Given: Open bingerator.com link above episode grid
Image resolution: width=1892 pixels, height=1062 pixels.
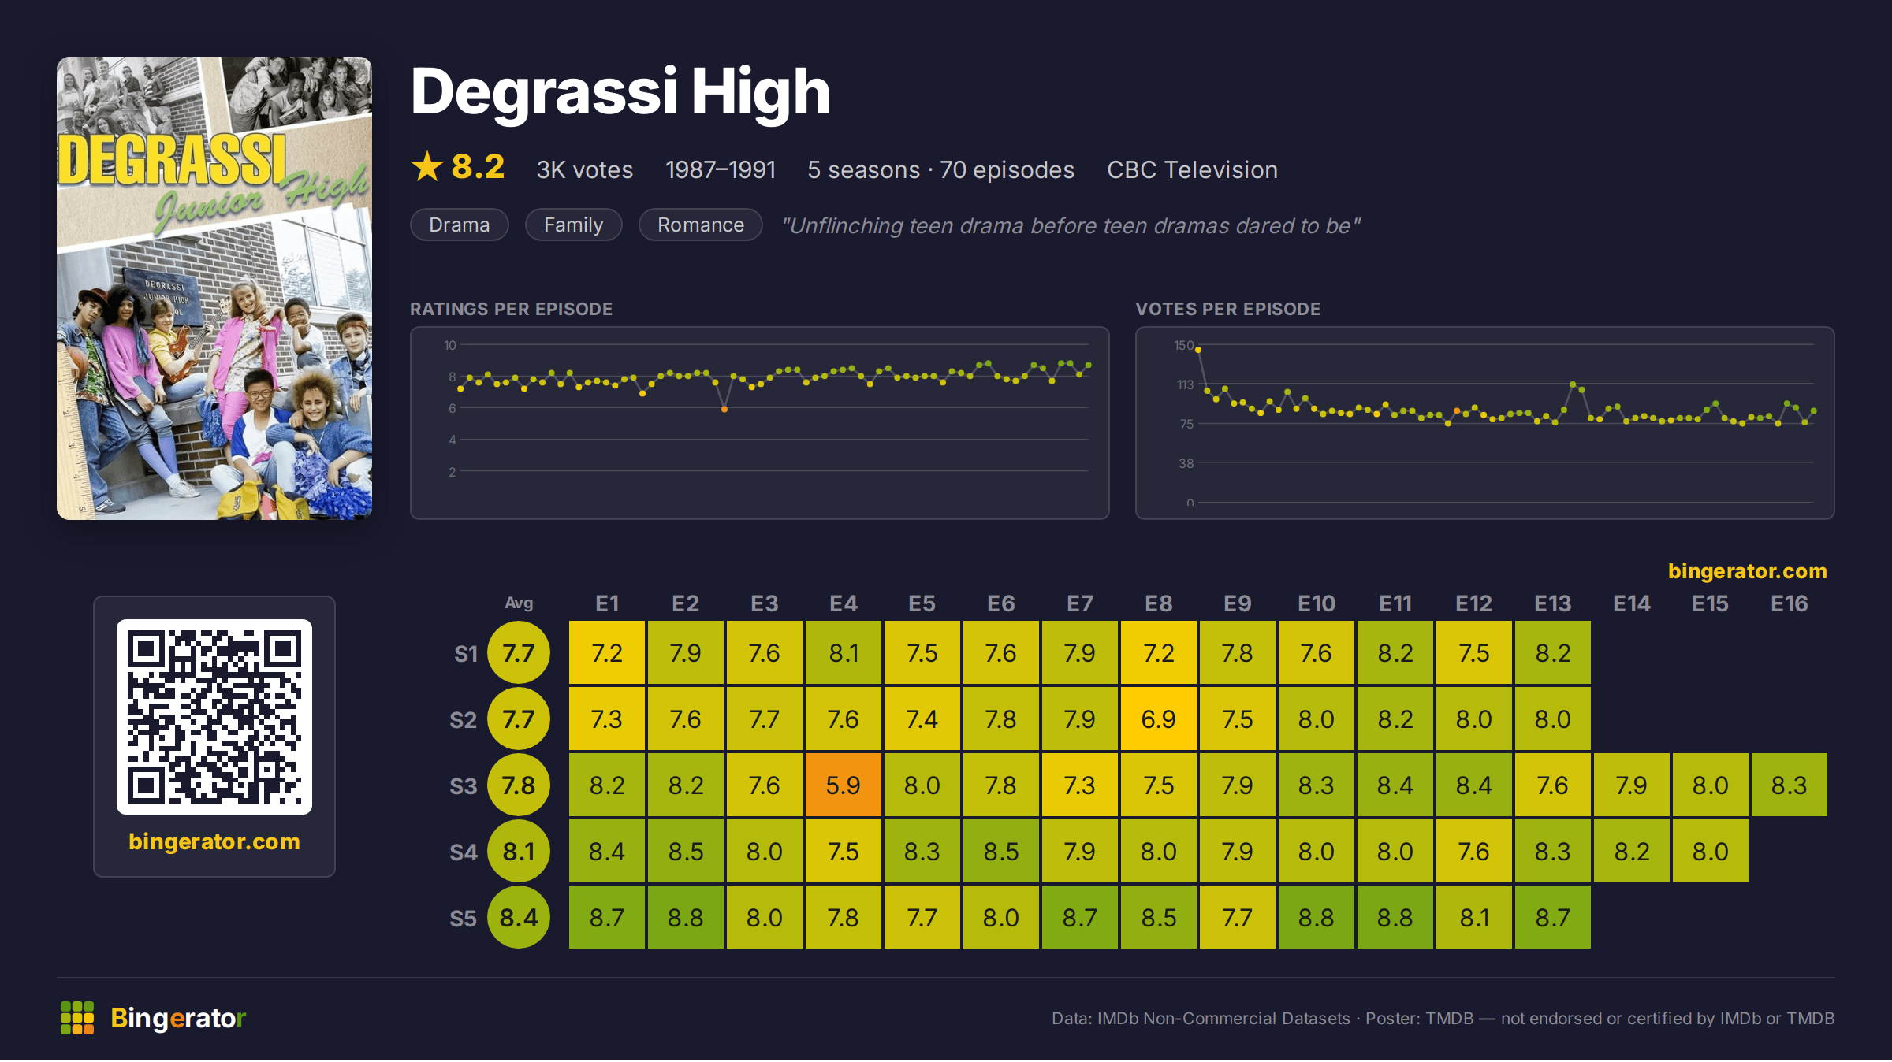Looking at the screenshot, I should pyautogui.click(x=1748, y=571).
